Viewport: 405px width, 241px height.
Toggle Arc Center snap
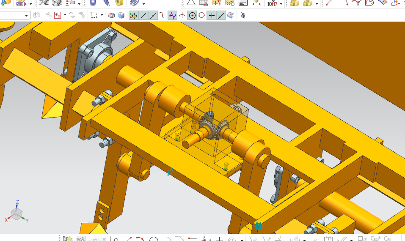tap(192, 16)
